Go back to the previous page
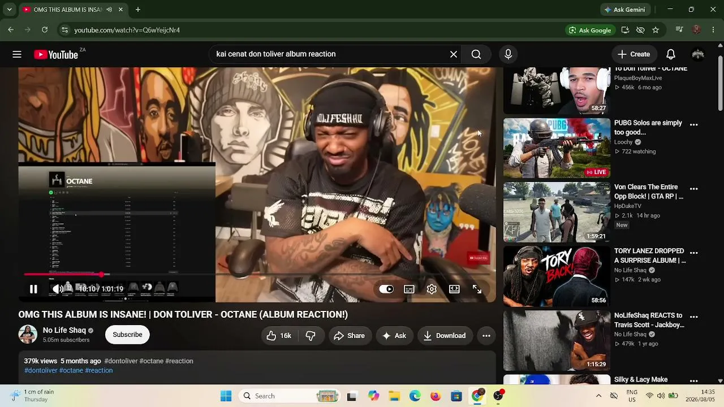The image size is (724, 407). (x=11, y=30)
